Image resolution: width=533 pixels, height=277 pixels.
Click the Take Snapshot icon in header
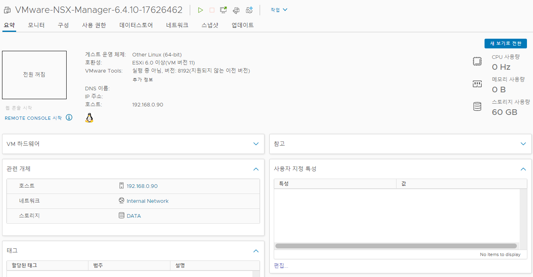[x=249, y=10]
